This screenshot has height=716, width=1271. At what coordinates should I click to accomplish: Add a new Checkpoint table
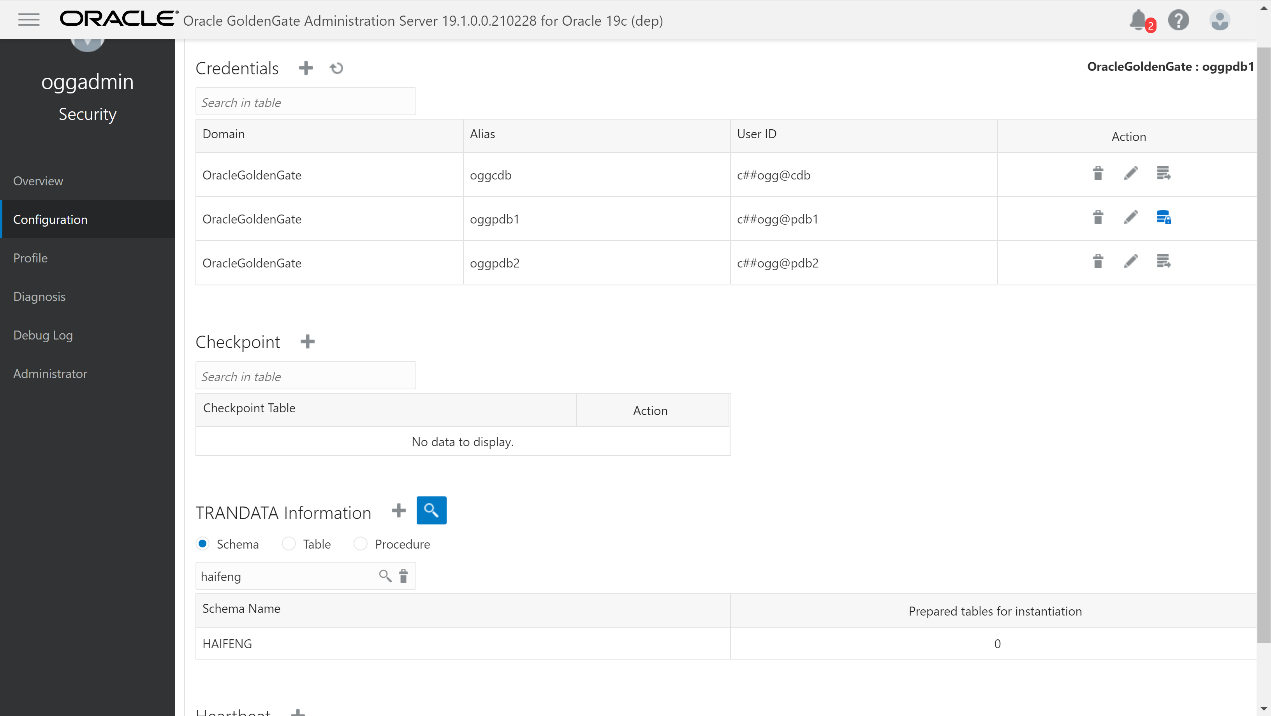click(307, 341)
